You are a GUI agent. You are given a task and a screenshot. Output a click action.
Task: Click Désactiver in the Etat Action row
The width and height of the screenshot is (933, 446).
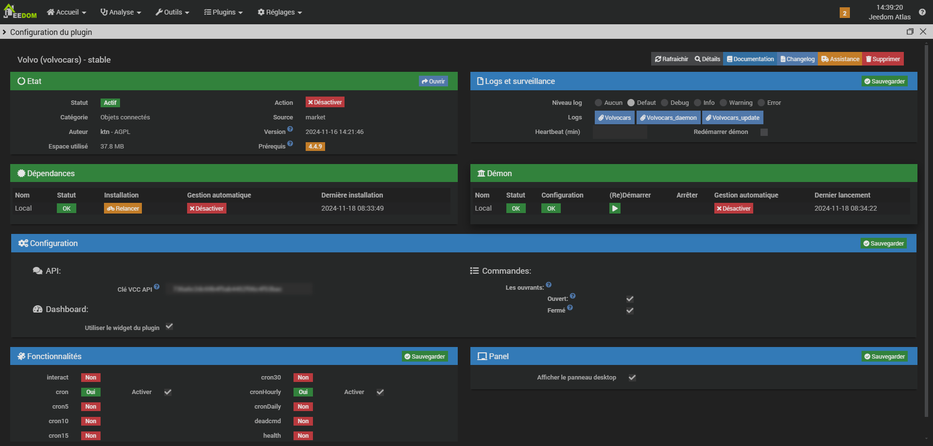[325, 102]
